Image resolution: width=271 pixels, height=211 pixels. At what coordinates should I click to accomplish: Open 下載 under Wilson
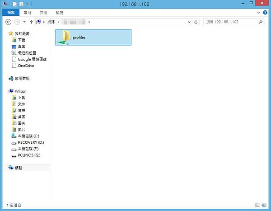click(x=22, y=98)
